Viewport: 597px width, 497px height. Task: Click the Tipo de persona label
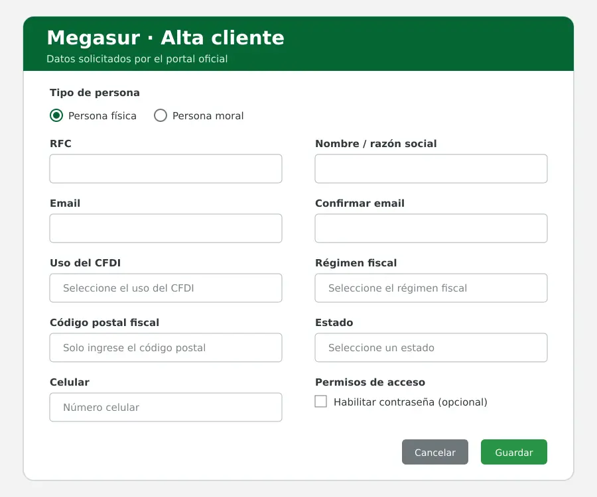point(95,93)
